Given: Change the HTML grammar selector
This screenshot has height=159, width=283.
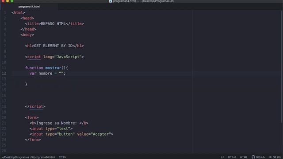Looking at the screenshot, I should tap(244, 157).
